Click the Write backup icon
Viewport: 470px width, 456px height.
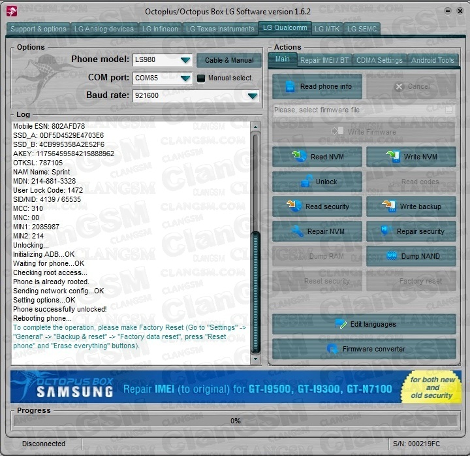[x=389, y=206]
